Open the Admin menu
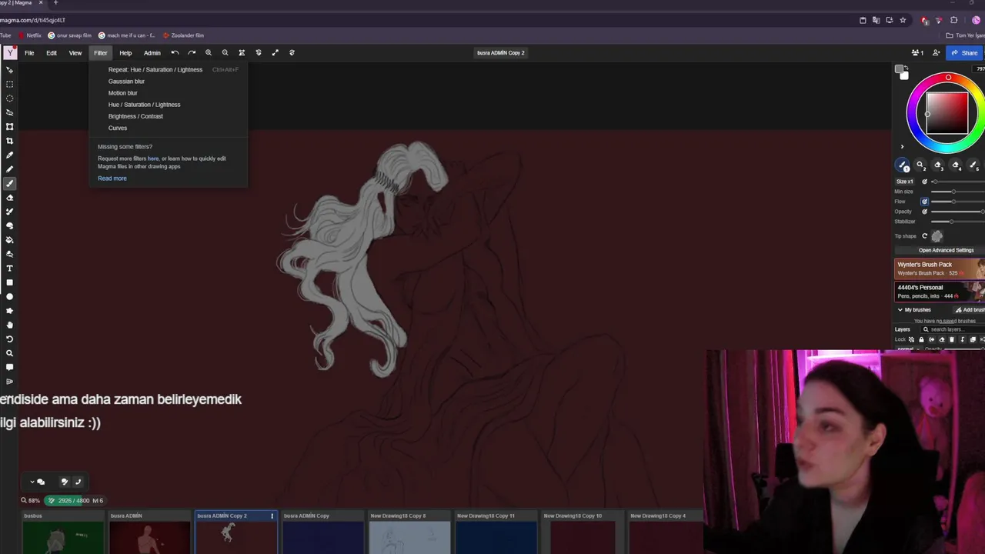 pyautogui.click(x=152, y=53)
